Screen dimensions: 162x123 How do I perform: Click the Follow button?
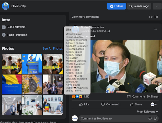116,6
